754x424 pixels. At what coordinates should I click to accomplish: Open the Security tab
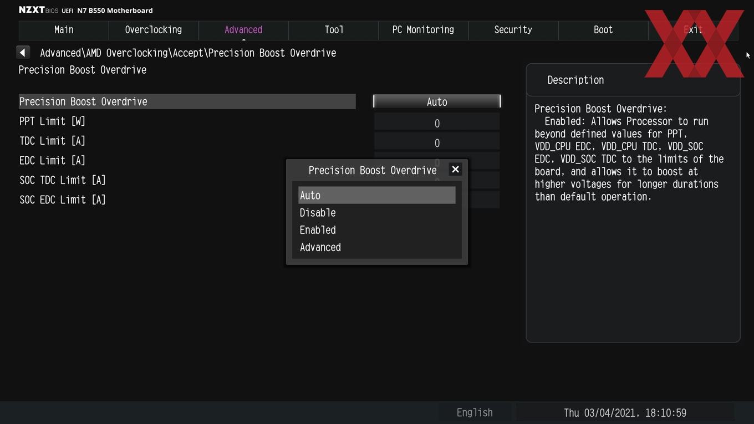513,30
